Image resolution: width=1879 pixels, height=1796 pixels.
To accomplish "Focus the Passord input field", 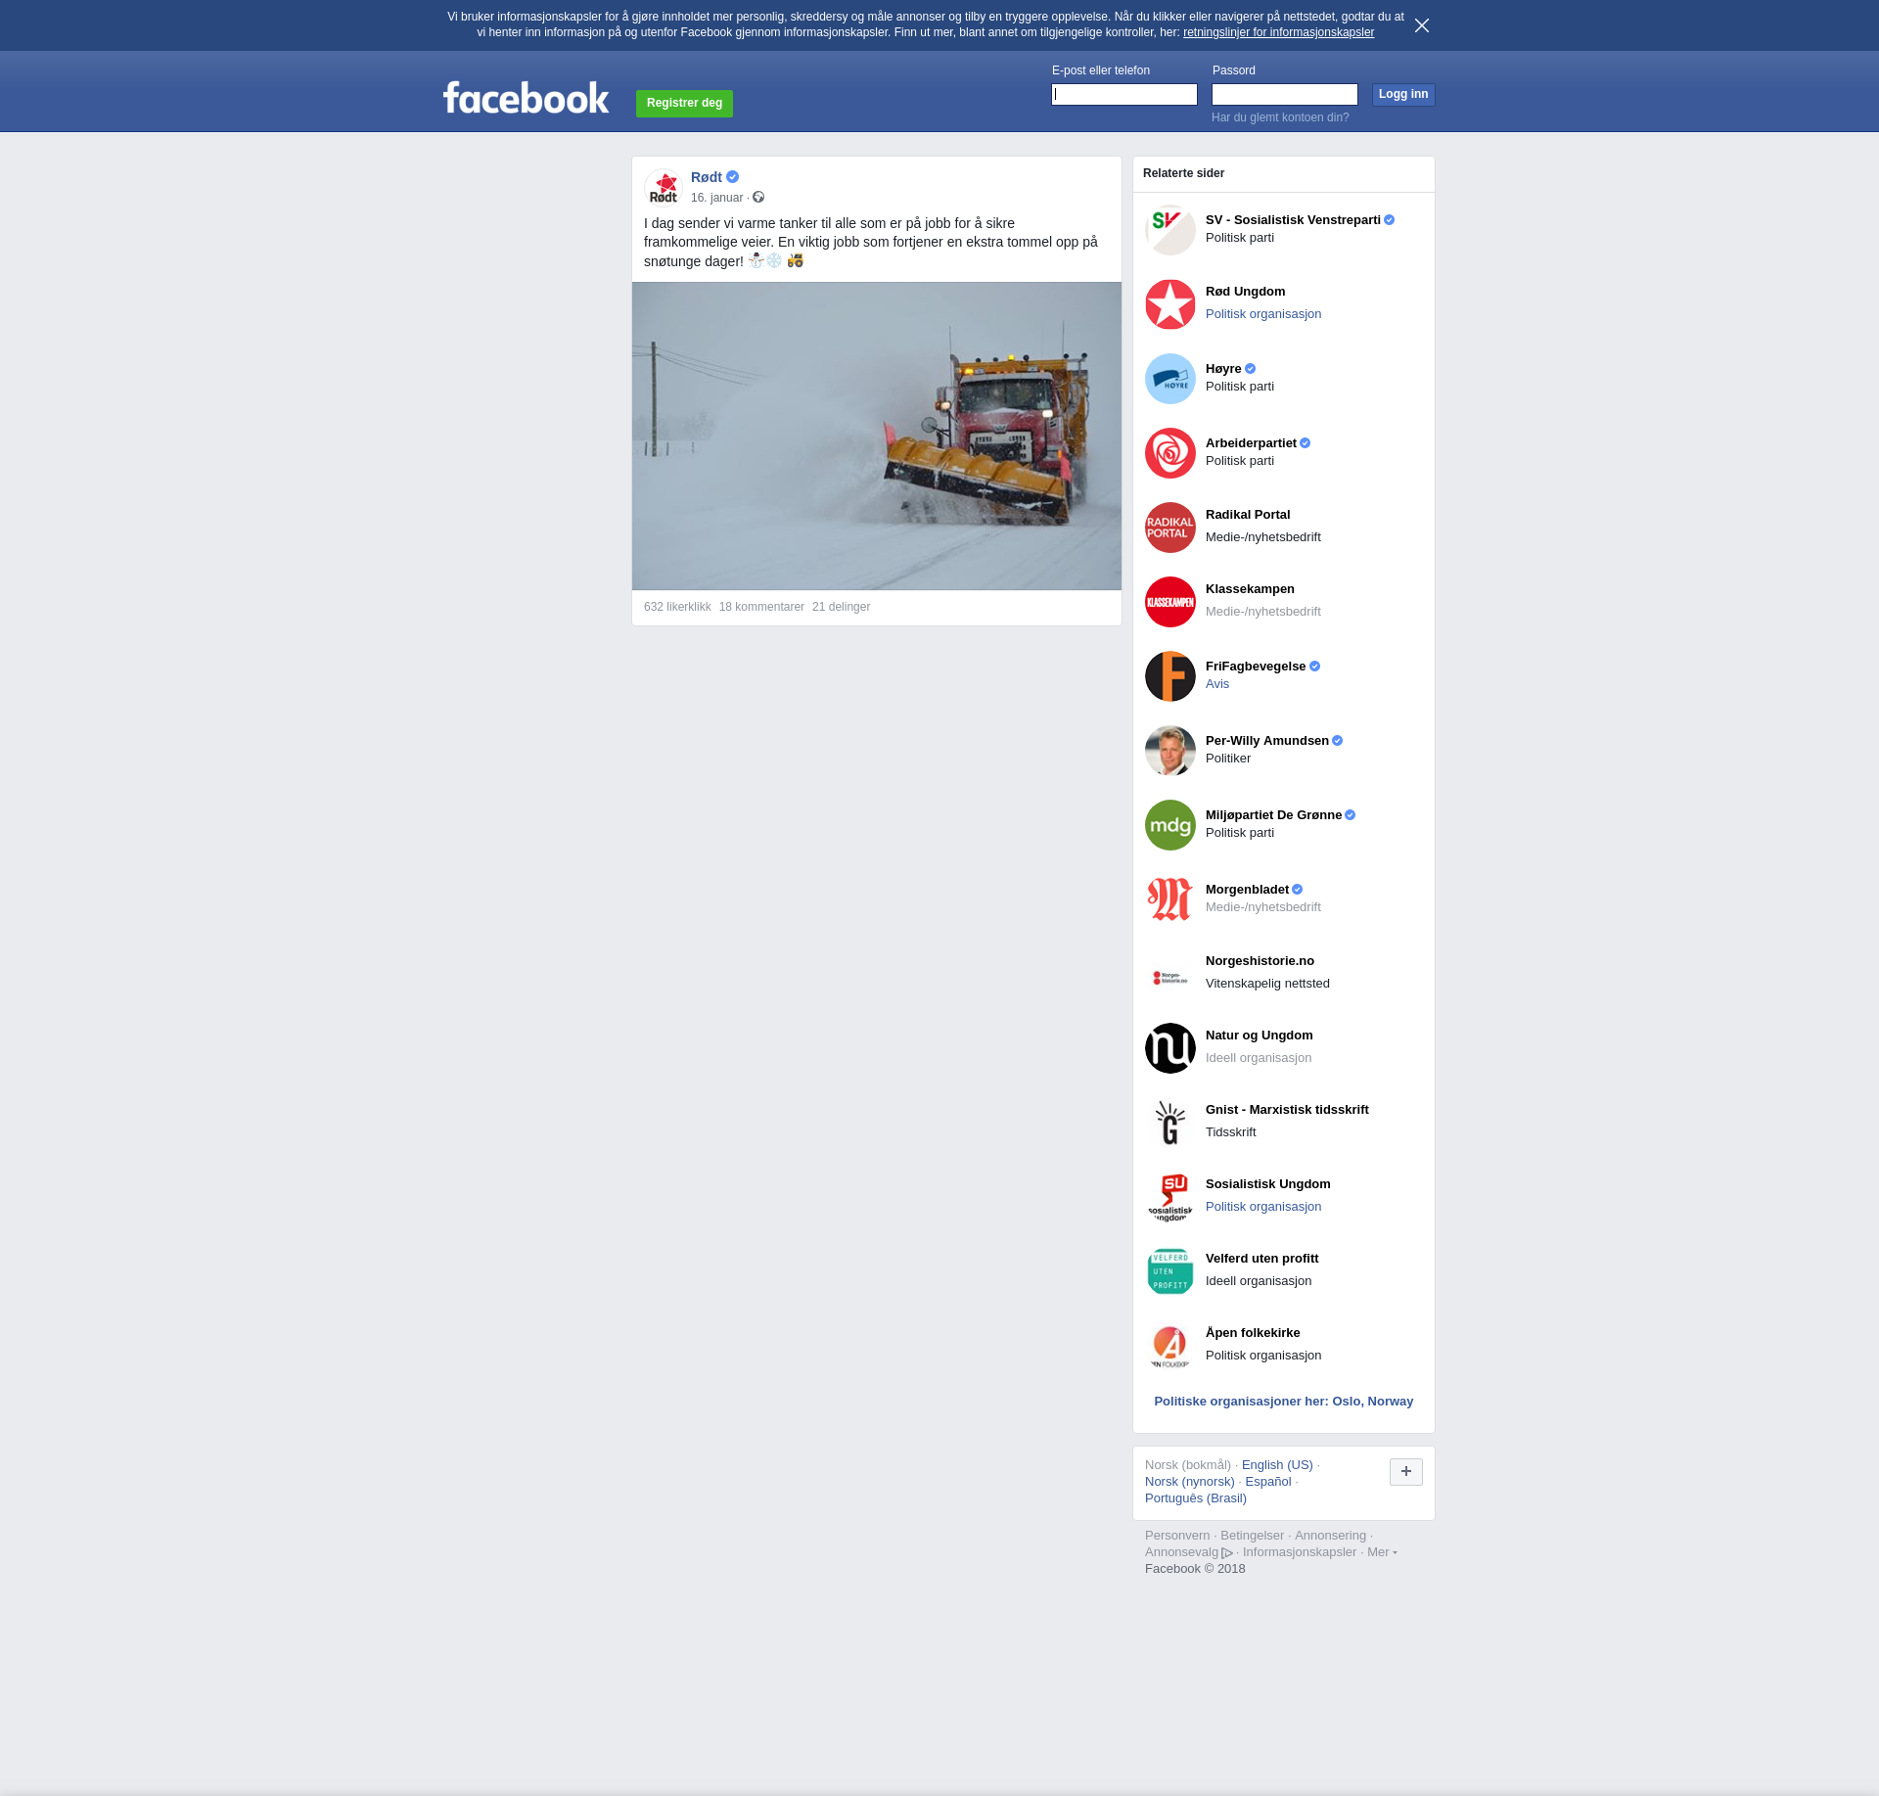I will pyautogui.click(x=1285, y=94).
